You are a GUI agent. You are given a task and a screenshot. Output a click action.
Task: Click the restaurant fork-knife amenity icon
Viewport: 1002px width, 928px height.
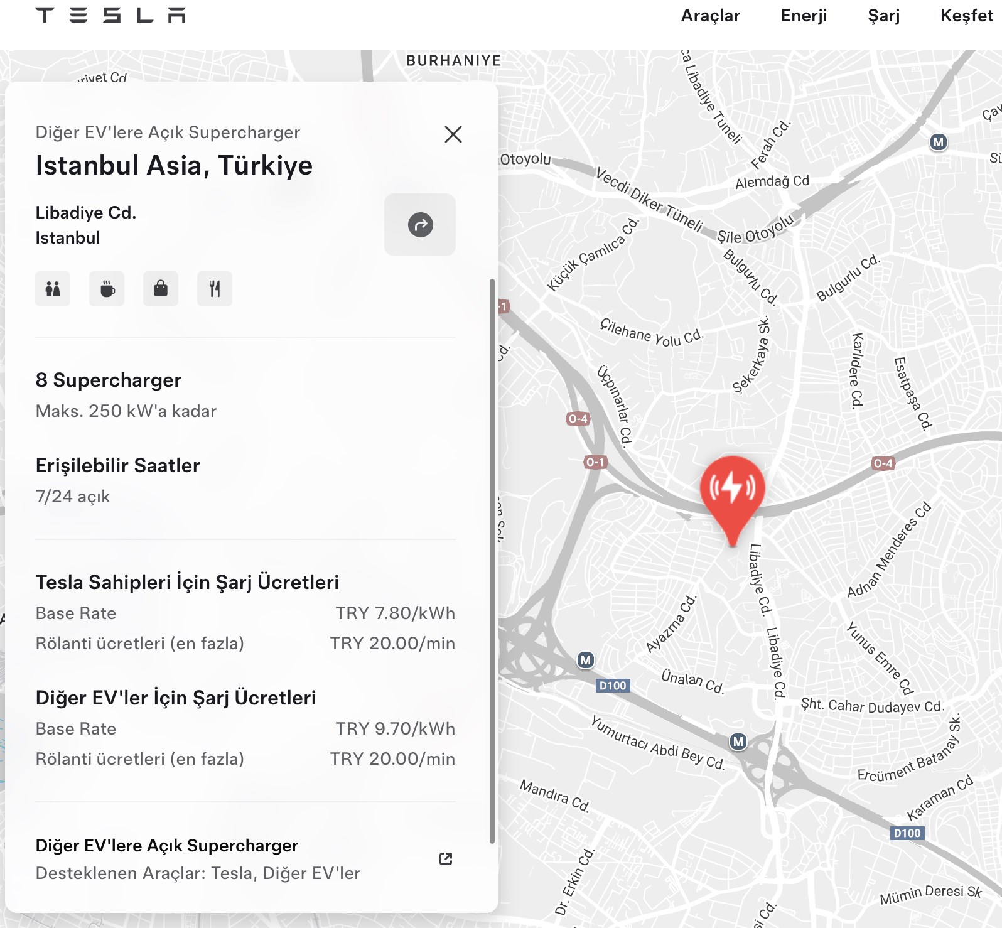215,289
